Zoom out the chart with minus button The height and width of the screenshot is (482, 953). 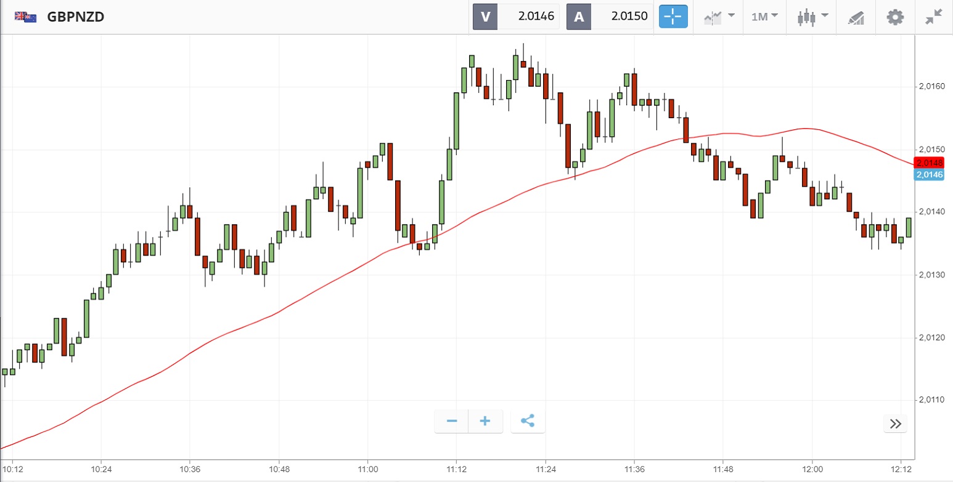tap(452, 422)
